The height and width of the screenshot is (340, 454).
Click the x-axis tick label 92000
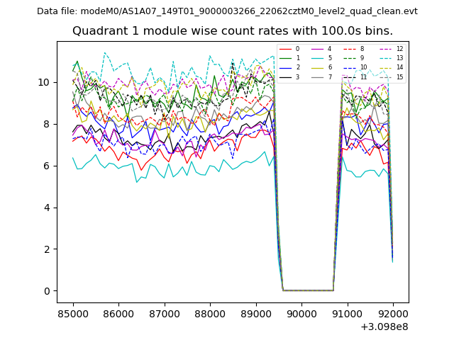coord(393,312)
